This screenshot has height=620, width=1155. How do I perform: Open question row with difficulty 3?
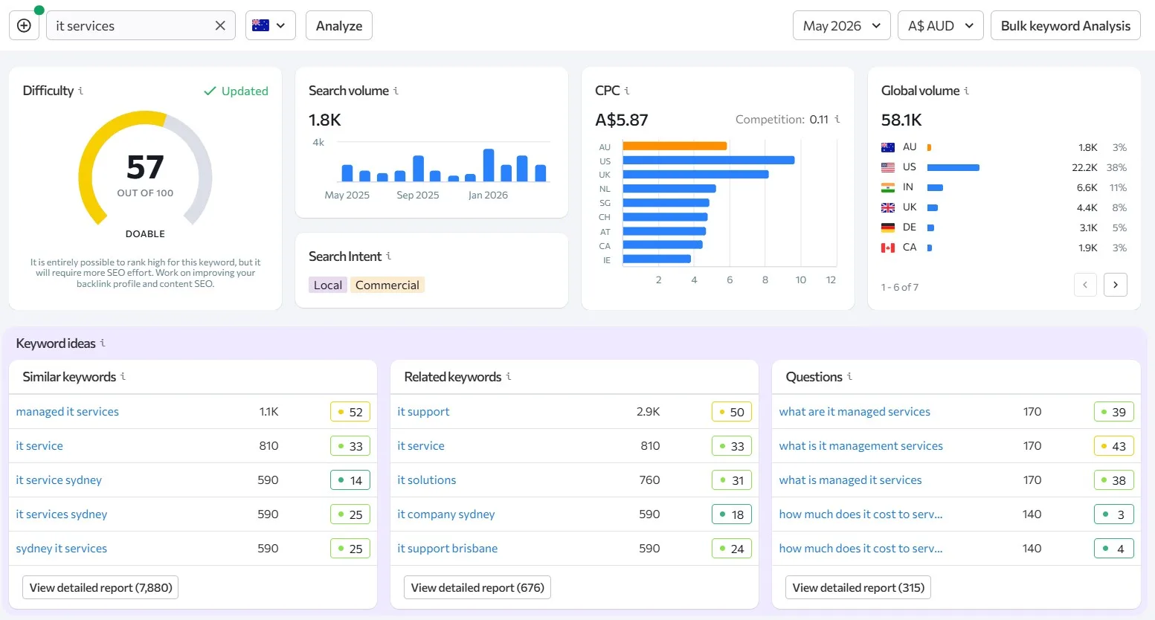click(x=860, y=514)
